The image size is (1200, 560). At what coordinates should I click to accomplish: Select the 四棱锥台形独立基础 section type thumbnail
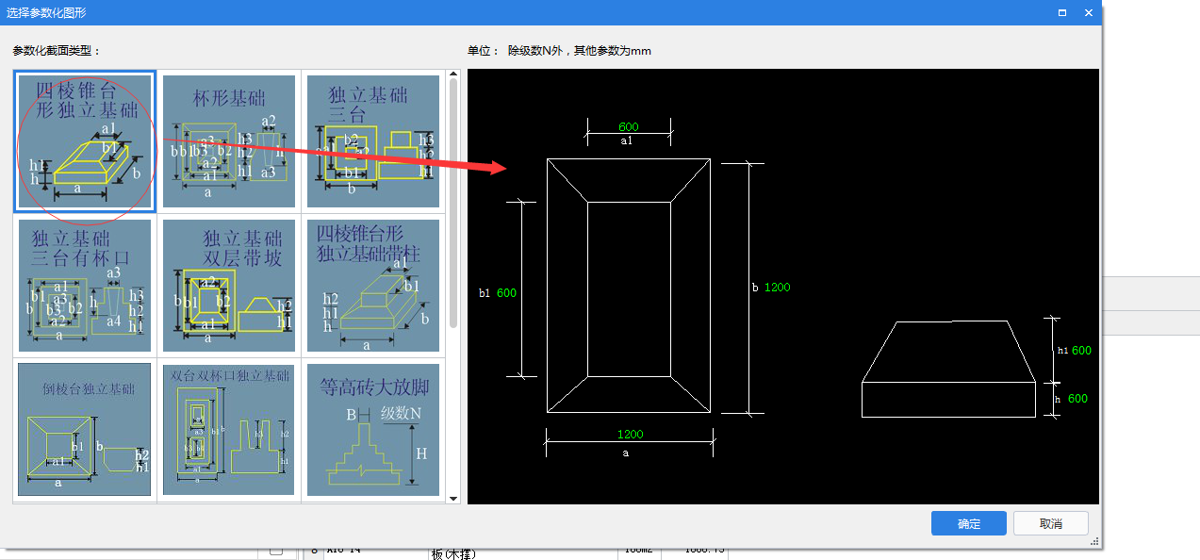tap(85, 141)
